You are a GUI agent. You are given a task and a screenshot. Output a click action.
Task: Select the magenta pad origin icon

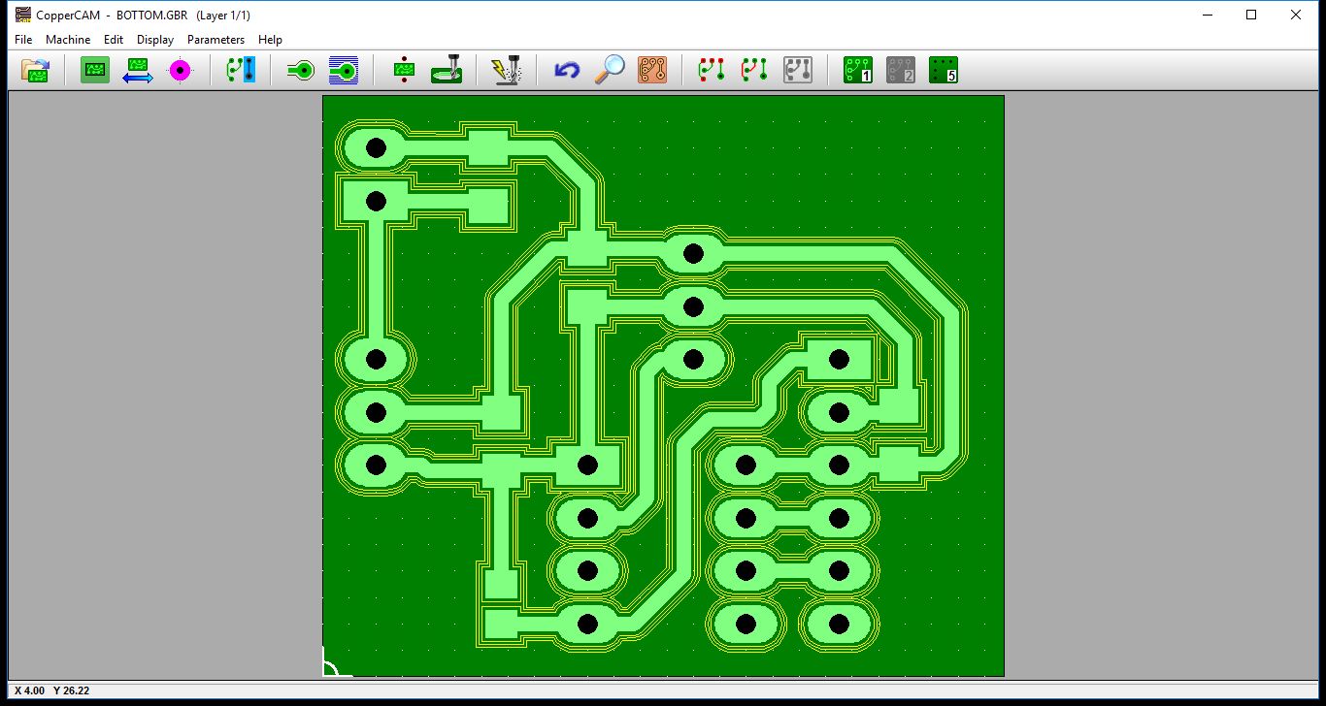(x=180, y=71)
